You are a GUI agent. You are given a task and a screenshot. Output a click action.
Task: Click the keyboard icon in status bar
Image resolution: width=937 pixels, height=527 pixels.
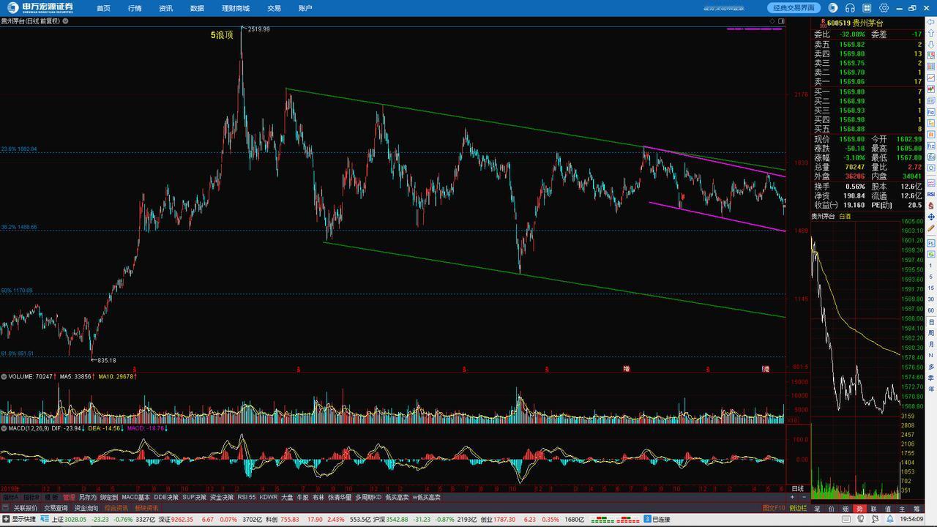tap(846, 519)
